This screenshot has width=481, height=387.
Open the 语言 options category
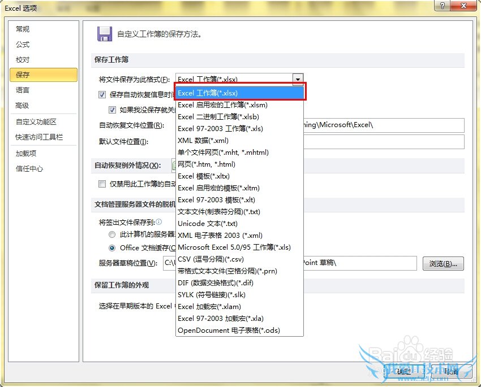[44, 90]
